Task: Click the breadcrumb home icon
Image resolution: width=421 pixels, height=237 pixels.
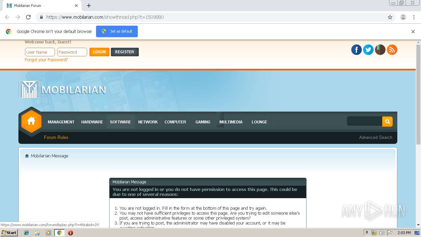Action: tap(27, 156)
